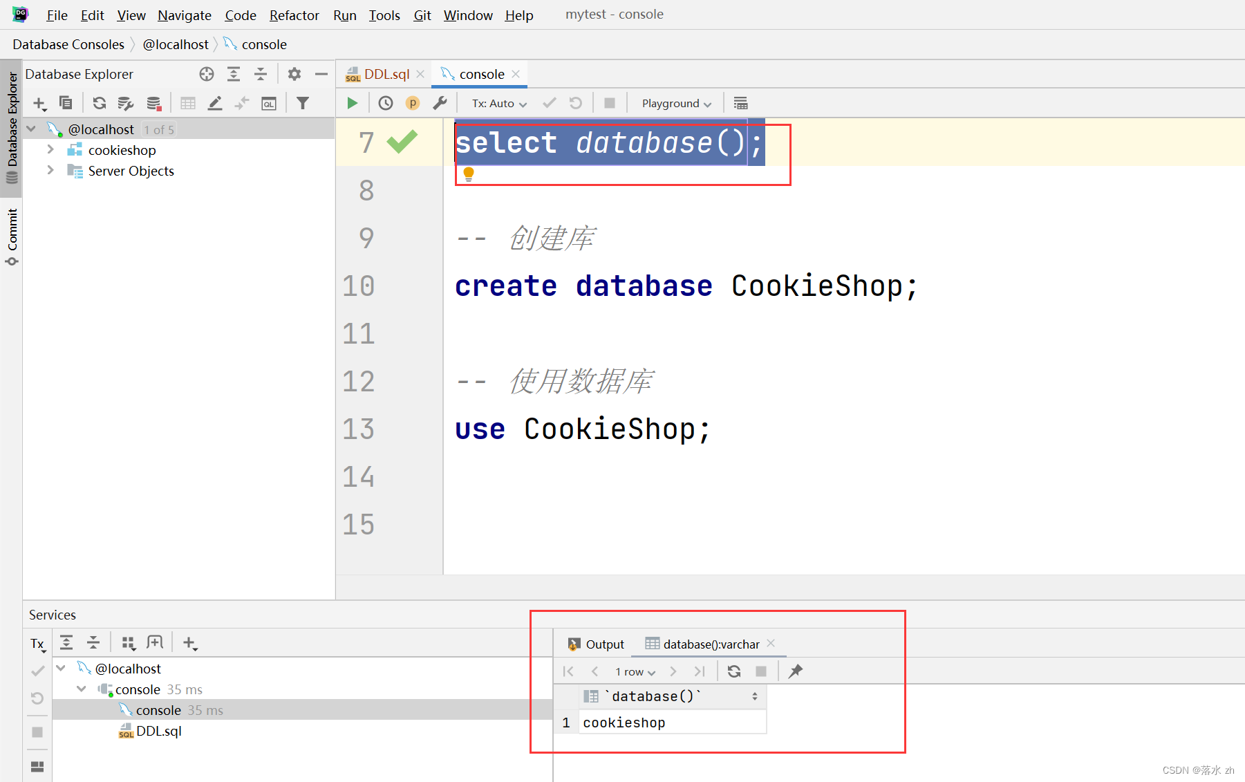1245x782 pixels.
Task: Click the Duplicate data source icon
Action: tap(66, 103)
